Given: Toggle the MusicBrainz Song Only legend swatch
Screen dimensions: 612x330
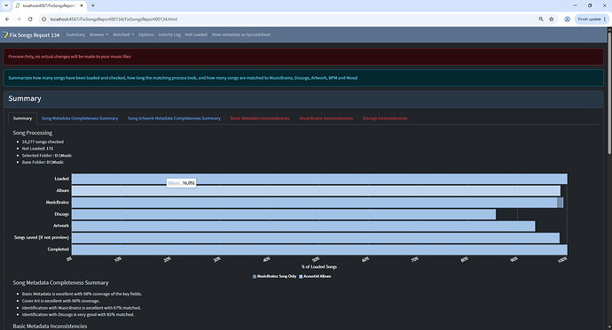Looking at the screenshot, I should (255, 276).
